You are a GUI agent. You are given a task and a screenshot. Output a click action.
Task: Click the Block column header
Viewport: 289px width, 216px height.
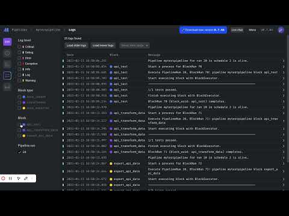click(114, 55)
